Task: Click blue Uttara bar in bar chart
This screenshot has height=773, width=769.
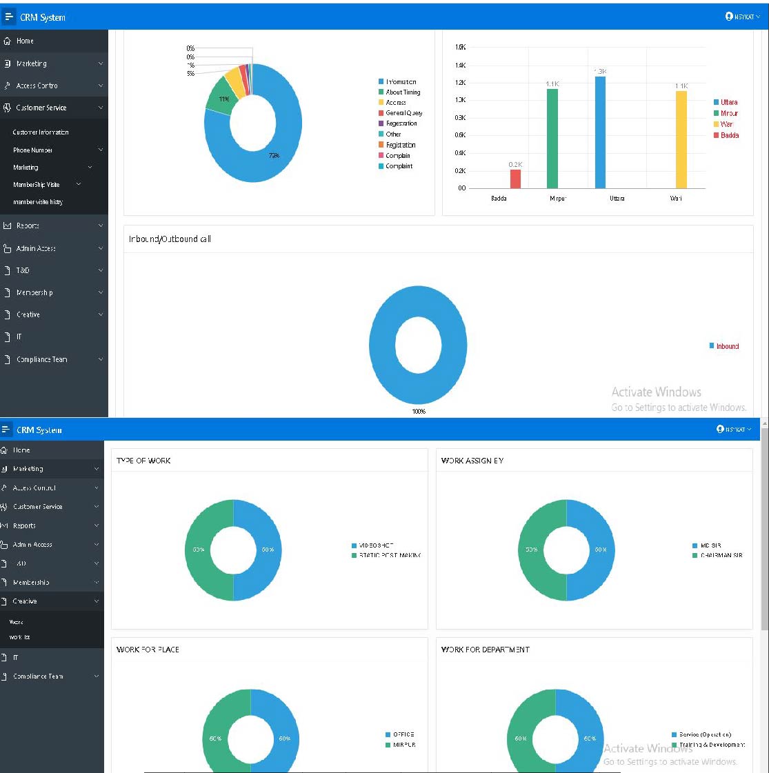Action: tap(601, 132)
